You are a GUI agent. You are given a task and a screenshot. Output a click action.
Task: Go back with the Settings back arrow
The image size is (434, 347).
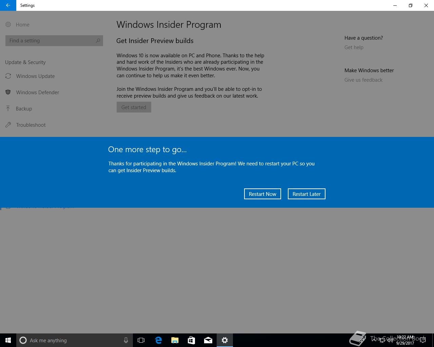pyautogui.click(x=8, y=5)
